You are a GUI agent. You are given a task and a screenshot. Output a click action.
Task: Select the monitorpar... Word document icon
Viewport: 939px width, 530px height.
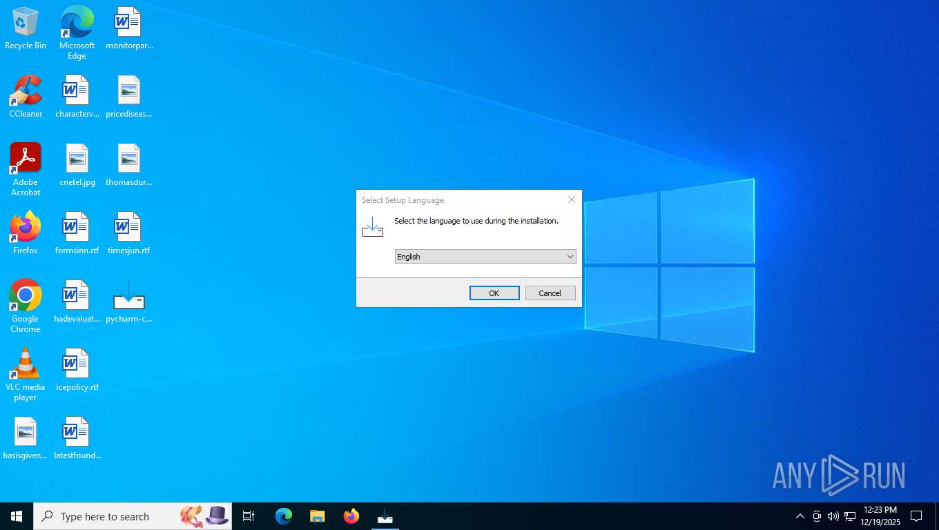pyautogui.click(x=129, y=29)
